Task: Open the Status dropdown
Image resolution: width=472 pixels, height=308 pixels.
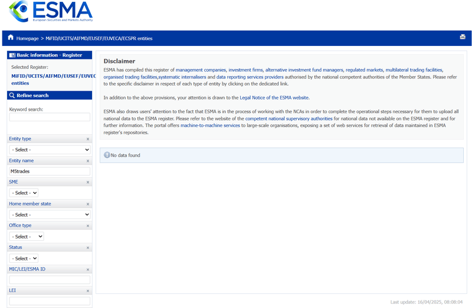Action: pyautogui.click(x=24, y=259)
